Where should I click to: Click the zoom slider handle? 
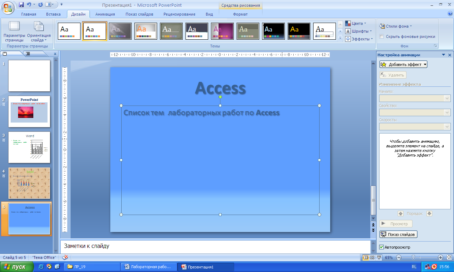pyautogui.click(x=413, y=257)
